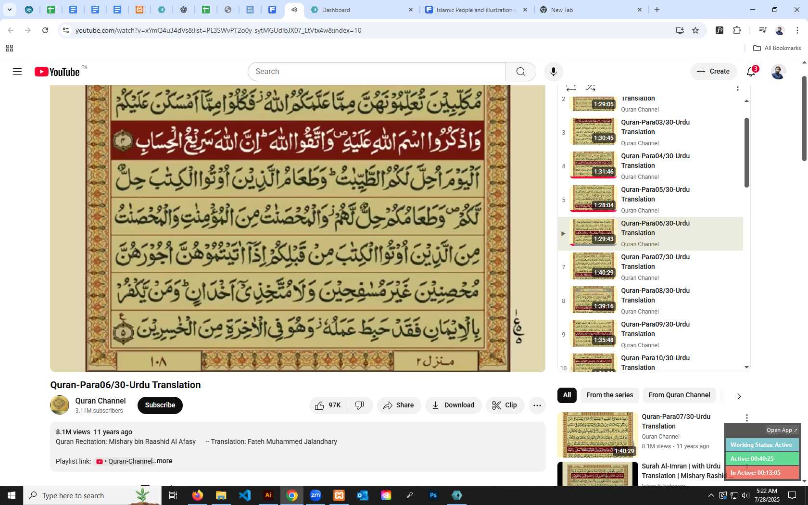Open Windows Start menu
808x505 pixels.
tap(12, 495)
